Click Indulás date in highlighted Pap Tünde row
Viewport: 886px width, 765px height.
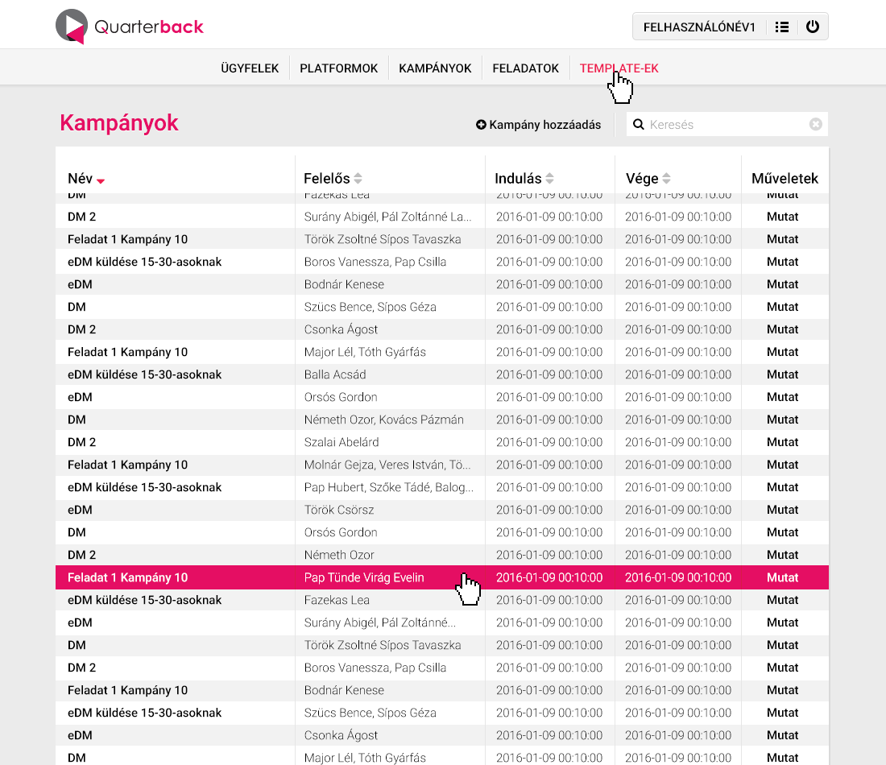coord(549,578)
